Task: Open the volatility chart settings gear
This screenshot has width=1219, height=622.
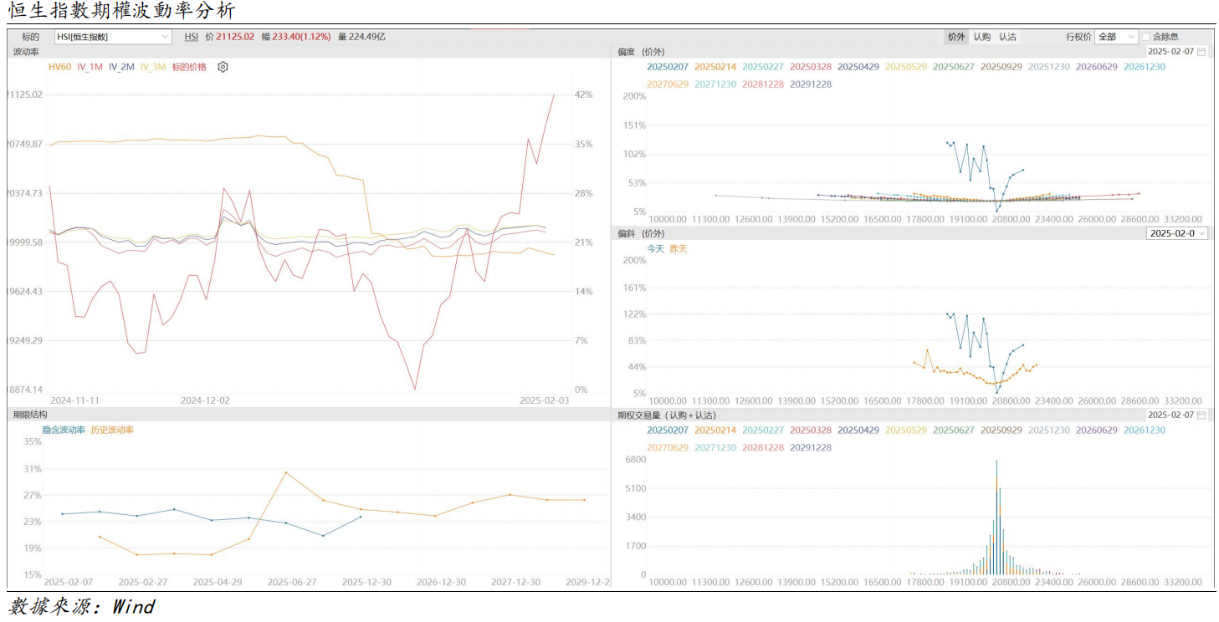Action: 223,67
